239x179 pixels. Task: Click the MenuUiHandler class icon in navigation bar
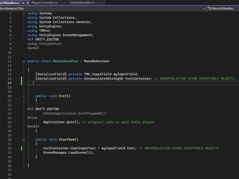click(209, 8)
